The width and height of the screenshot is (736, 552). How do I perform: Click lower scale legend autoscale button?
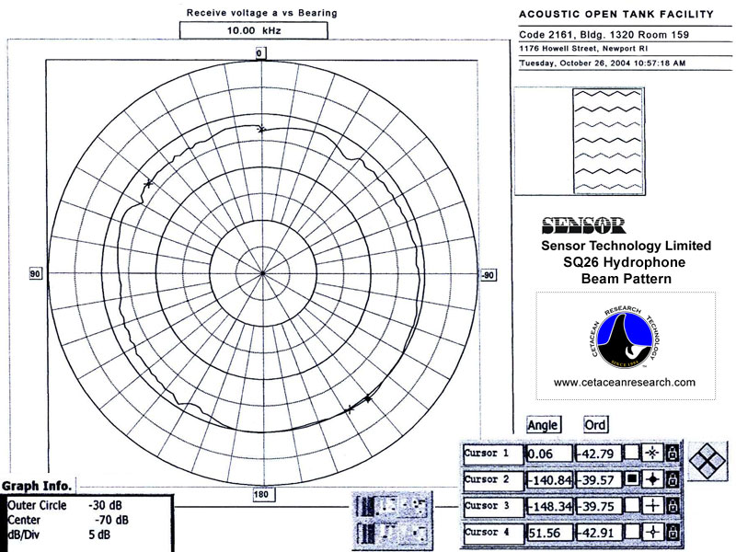(385, 533)
